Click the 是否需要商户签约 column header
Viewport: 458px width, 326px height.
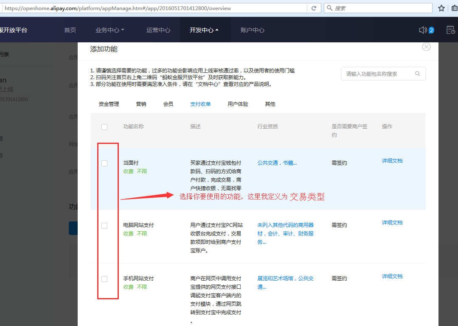coord(349,130)
